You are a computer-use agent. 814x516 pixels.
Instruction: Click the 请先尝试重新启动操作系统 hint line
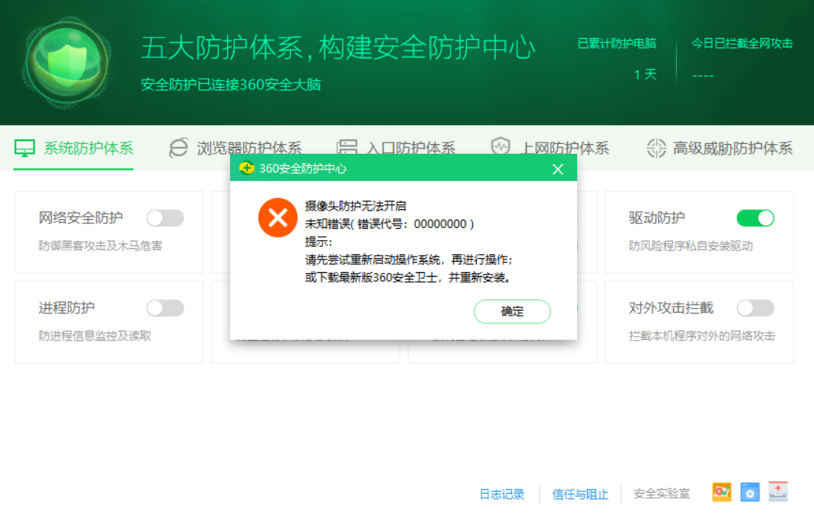[x=408, y=259]
